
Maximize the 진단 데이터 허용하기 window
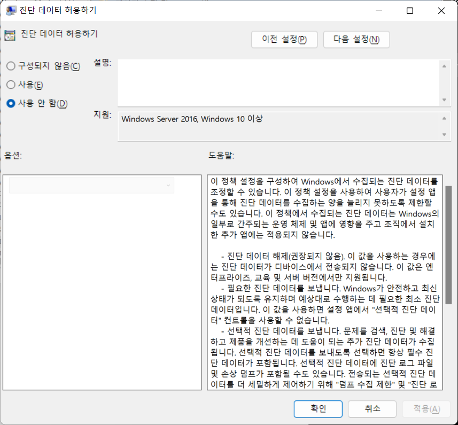pyautogui.click(x=410, y=11)
